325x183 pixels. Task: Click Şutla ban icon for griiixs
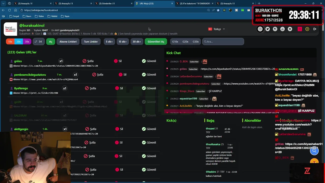tap(88, 61)
